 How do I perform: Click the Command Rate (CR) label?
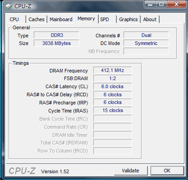pyautogui.click(x=66, y=127)
